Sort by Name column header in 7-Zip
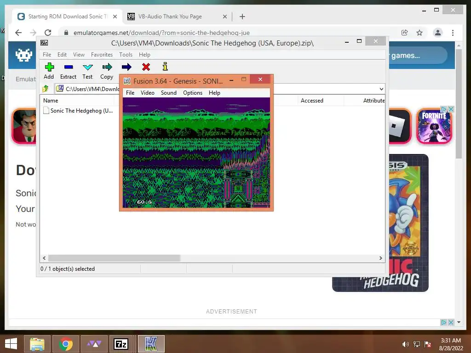471x353 pixels. (x=77, y=101)
